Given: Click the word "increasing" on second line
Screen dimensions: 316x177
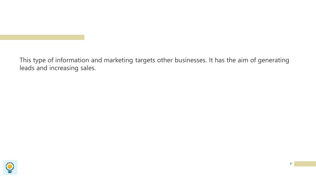Looking at the screenshot, I should pyautogui.click(x=64, y=68).
